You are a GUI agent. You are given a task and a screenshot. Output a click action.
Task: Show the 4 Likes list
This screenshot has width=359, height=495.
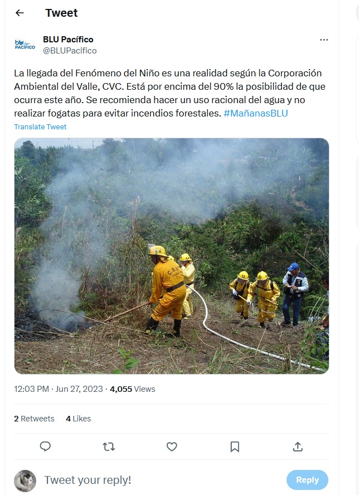pos(78,419)
